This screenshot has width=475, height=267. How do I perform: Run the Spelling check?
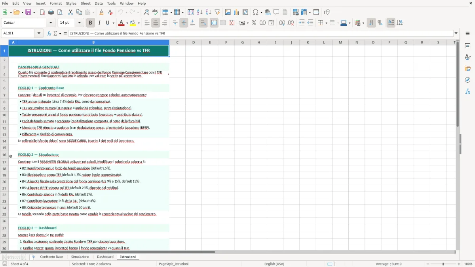coord(155,12)
